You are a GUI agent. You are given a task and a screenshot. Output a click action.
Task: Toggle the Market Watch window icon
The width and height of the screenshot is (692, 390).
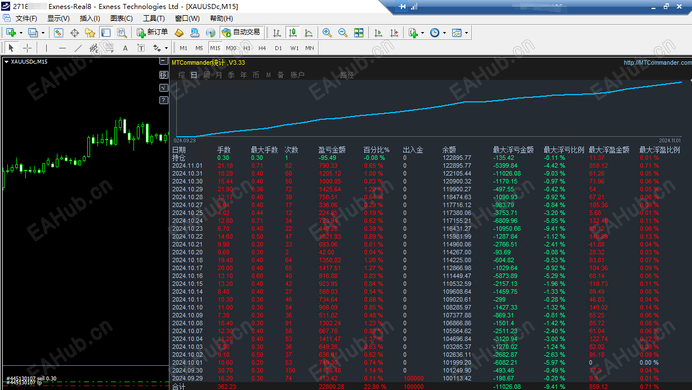pos(58,33)
